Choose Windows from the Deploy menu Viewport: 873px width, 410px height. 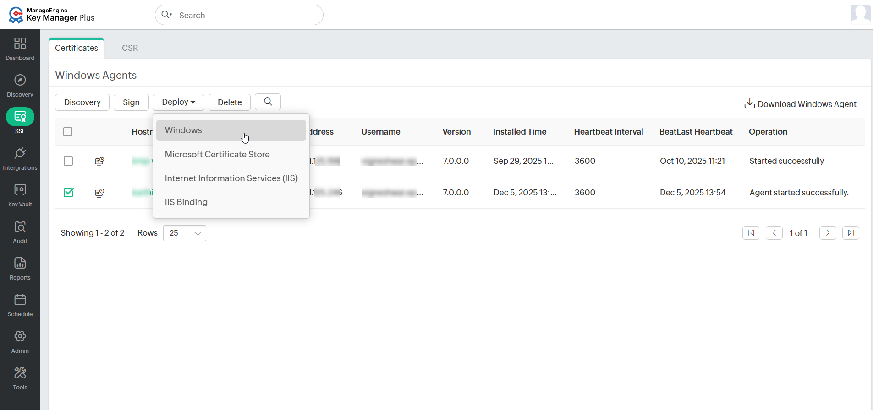[231, 130]
